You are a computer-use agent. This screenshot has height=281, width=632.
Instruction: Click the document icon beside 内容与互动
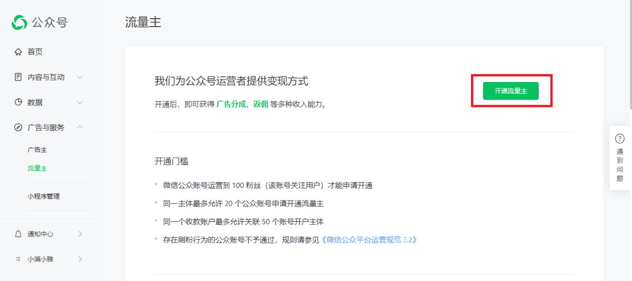point(18,77)
